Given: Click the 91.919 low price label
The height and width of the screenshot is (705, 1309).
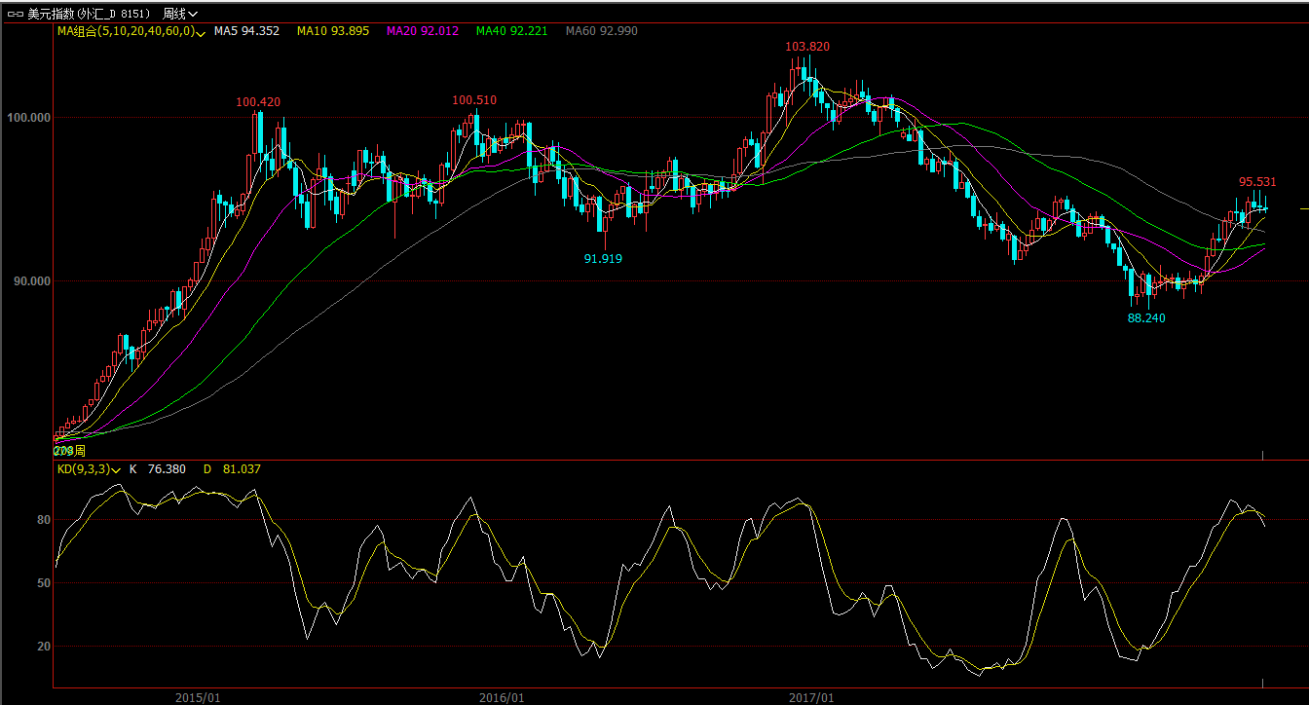Looking at the screenshot, I should coord(603,259).
